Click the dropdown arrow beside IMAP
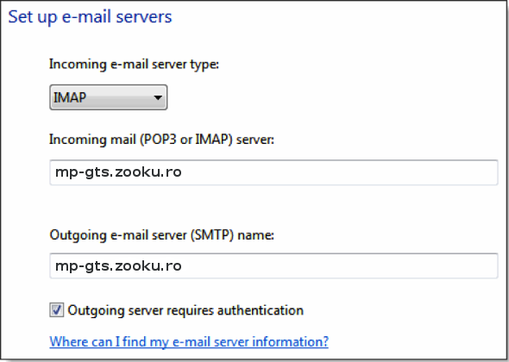Image resolution: width=509 pixels, height=362 pixels. click(158, 97)
